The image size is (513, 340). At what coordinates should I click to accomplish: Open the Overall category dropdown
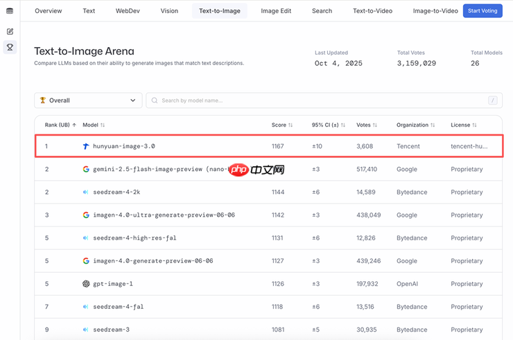88,100
